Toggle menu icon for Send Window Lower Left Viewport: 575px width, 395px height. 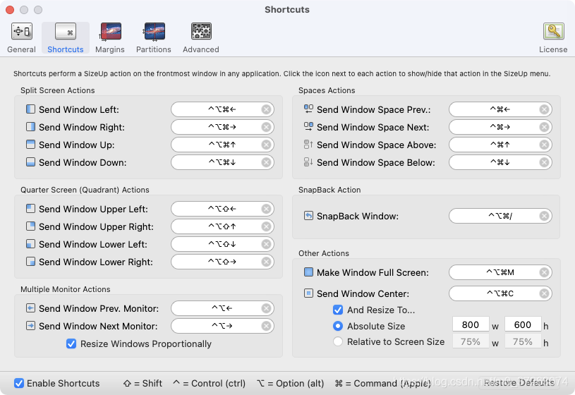tap(30, 244)
